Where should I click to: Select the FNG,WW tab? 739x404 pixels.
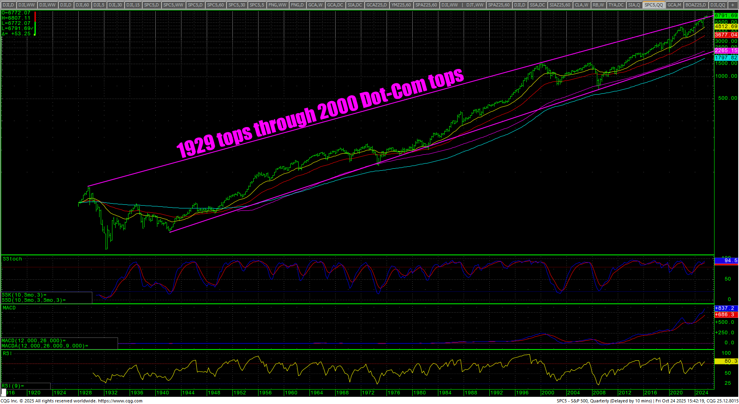pyautogui.click(x=277, y=5)
